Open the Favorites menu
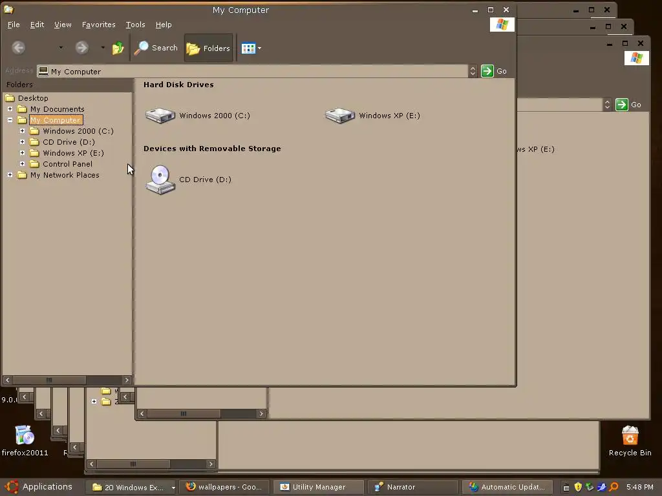Viewport: 662px width, 496px height. (x=99, y=25)
